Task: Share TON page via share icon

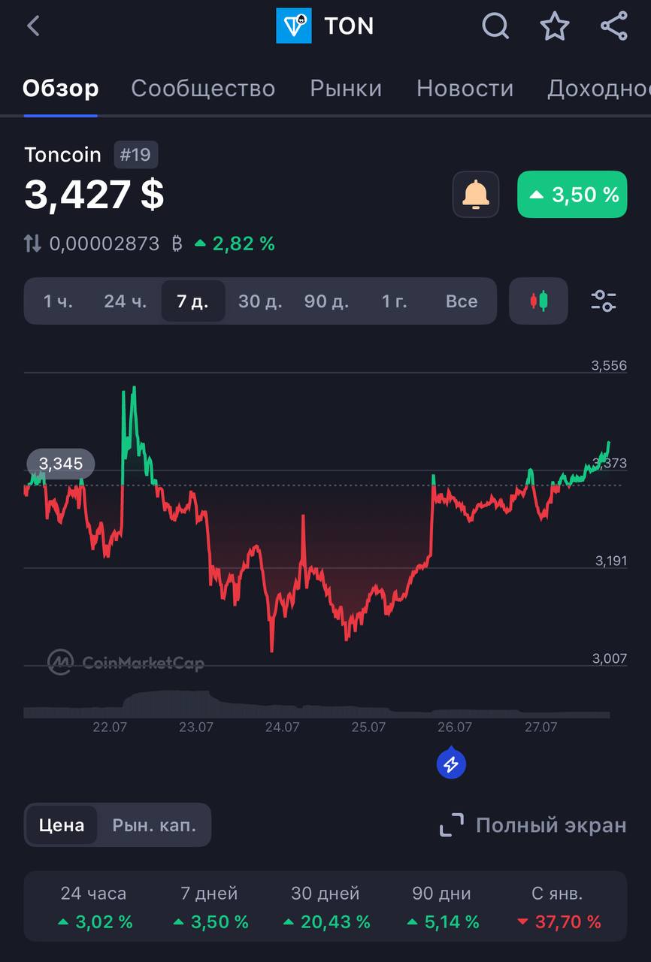Action: [x=614, y=26]
